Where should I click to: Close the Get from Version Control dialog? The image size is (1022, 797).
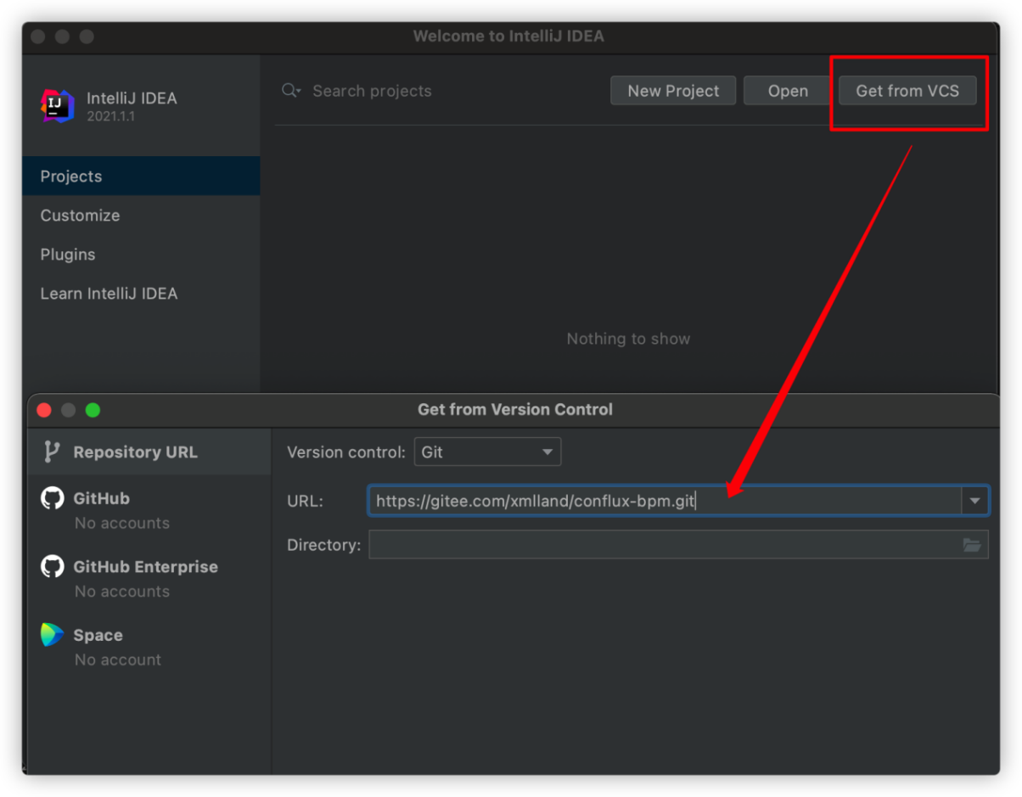(44, 410)
